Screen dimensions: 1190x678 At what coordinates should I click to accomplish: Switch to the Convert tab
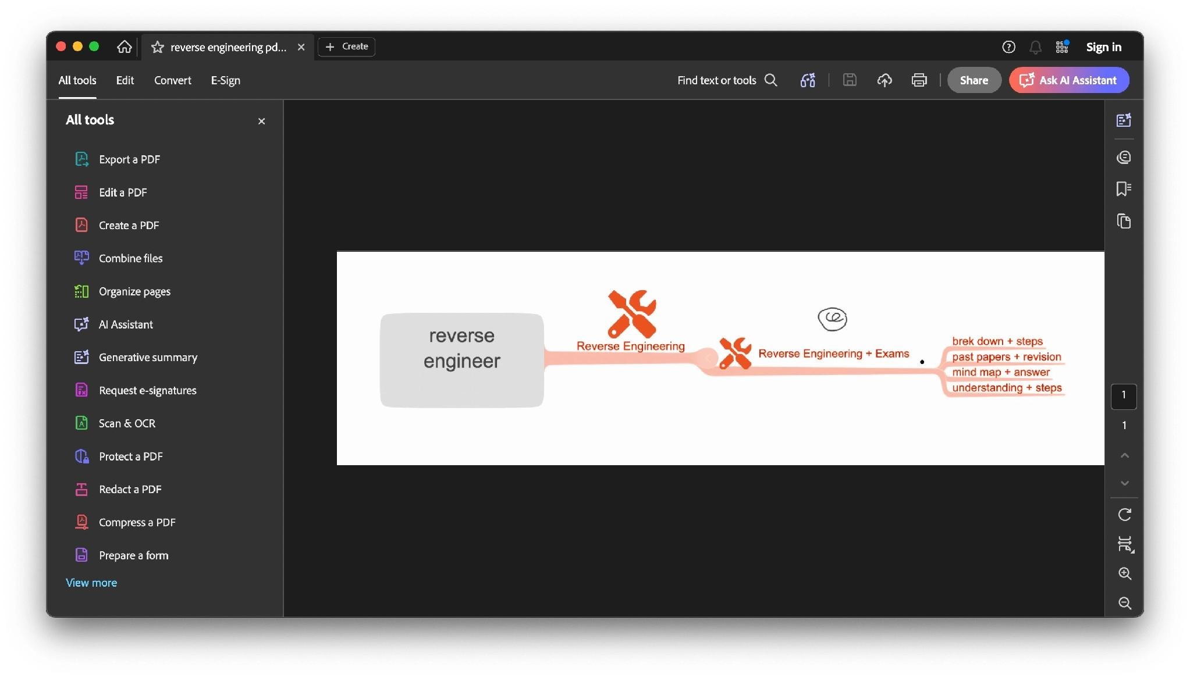172,80
